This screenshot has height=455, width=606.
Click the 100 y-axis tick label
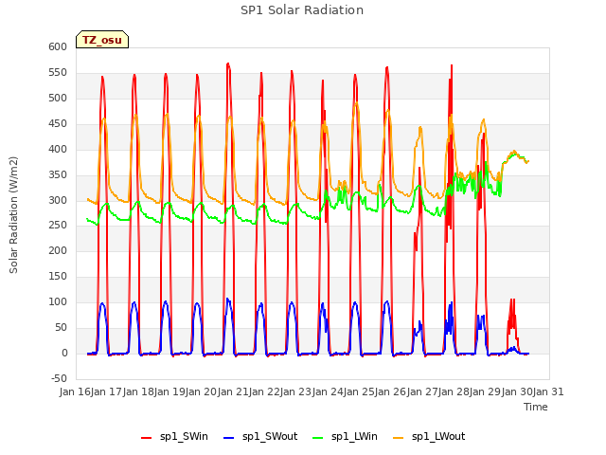pos(58,301)
